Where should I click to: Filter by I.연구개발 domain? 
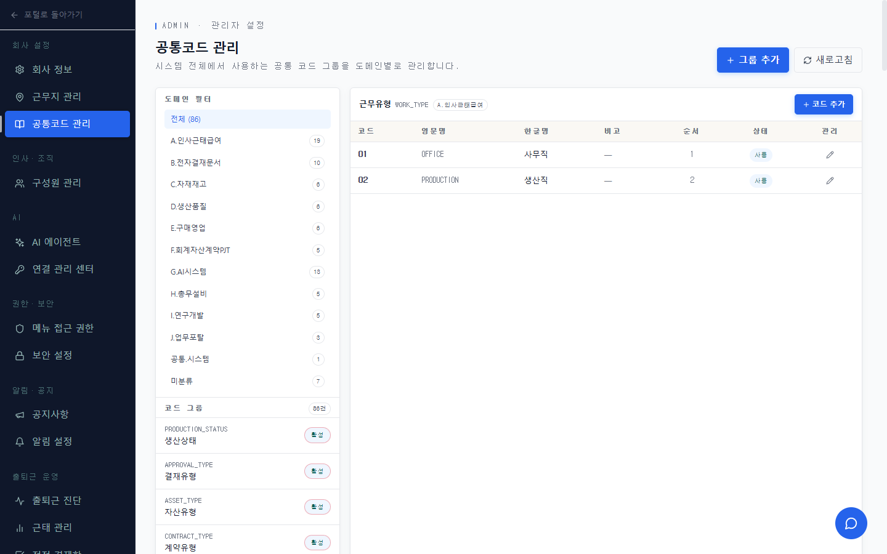click(x=248, y=316)
